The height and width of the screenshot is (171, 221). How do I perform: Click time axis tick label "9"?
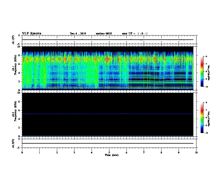179,153
